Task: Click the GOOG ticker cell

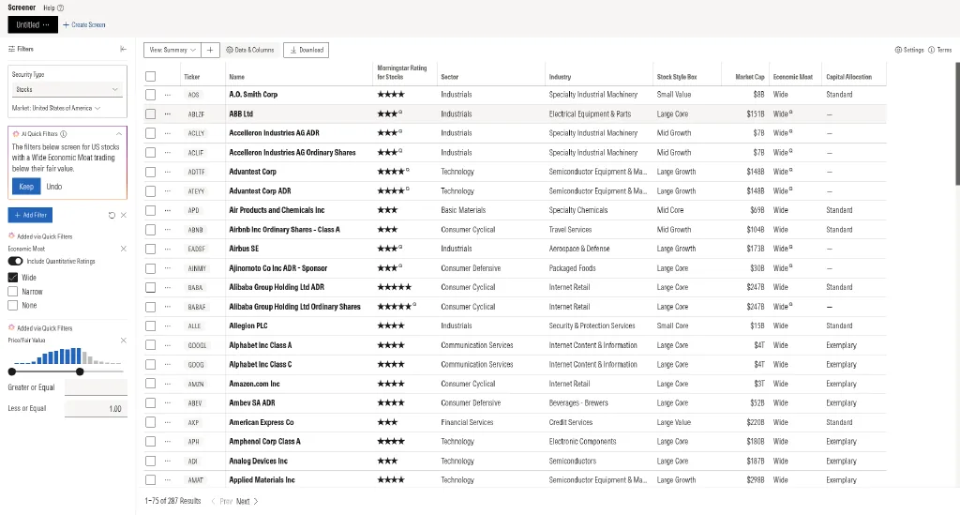Action: click(196, 364)
